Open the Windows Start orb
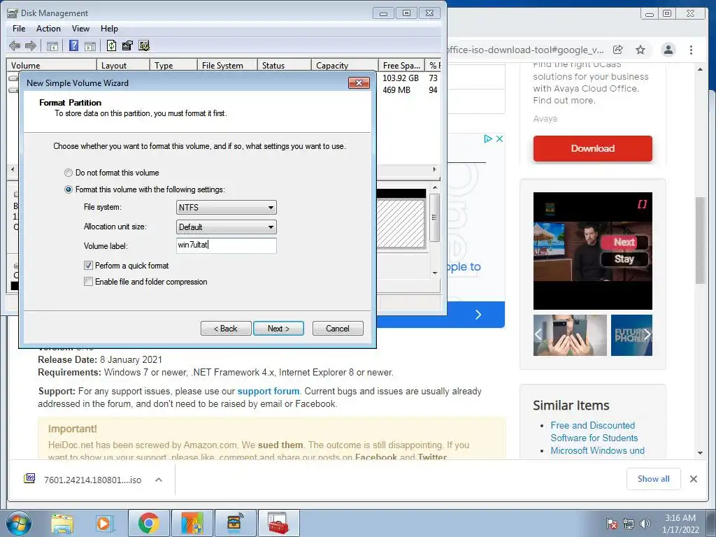 (19, 523)
